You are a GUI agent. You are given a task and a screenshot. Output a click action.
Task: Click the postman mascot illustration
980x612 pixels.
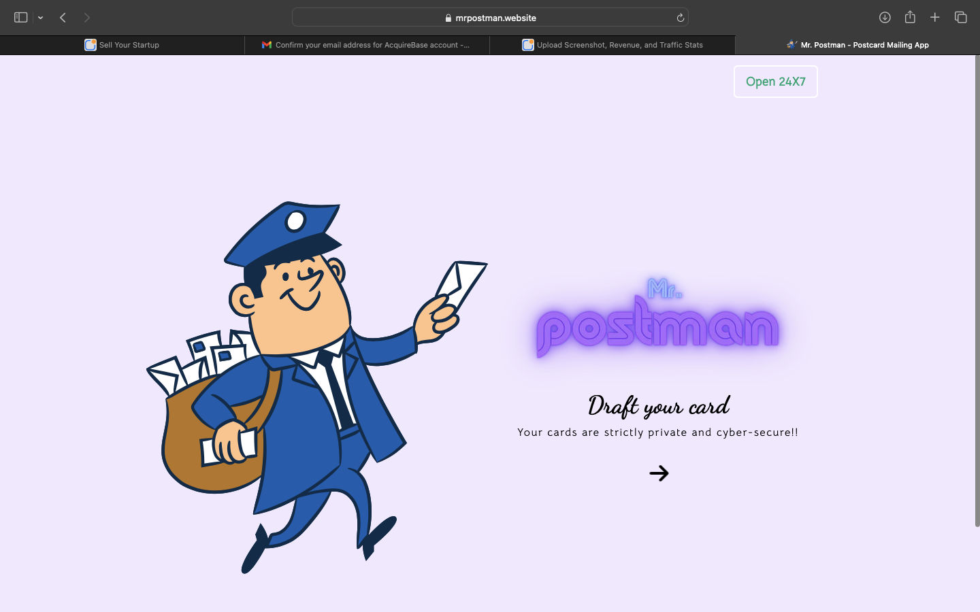point(316,388)
